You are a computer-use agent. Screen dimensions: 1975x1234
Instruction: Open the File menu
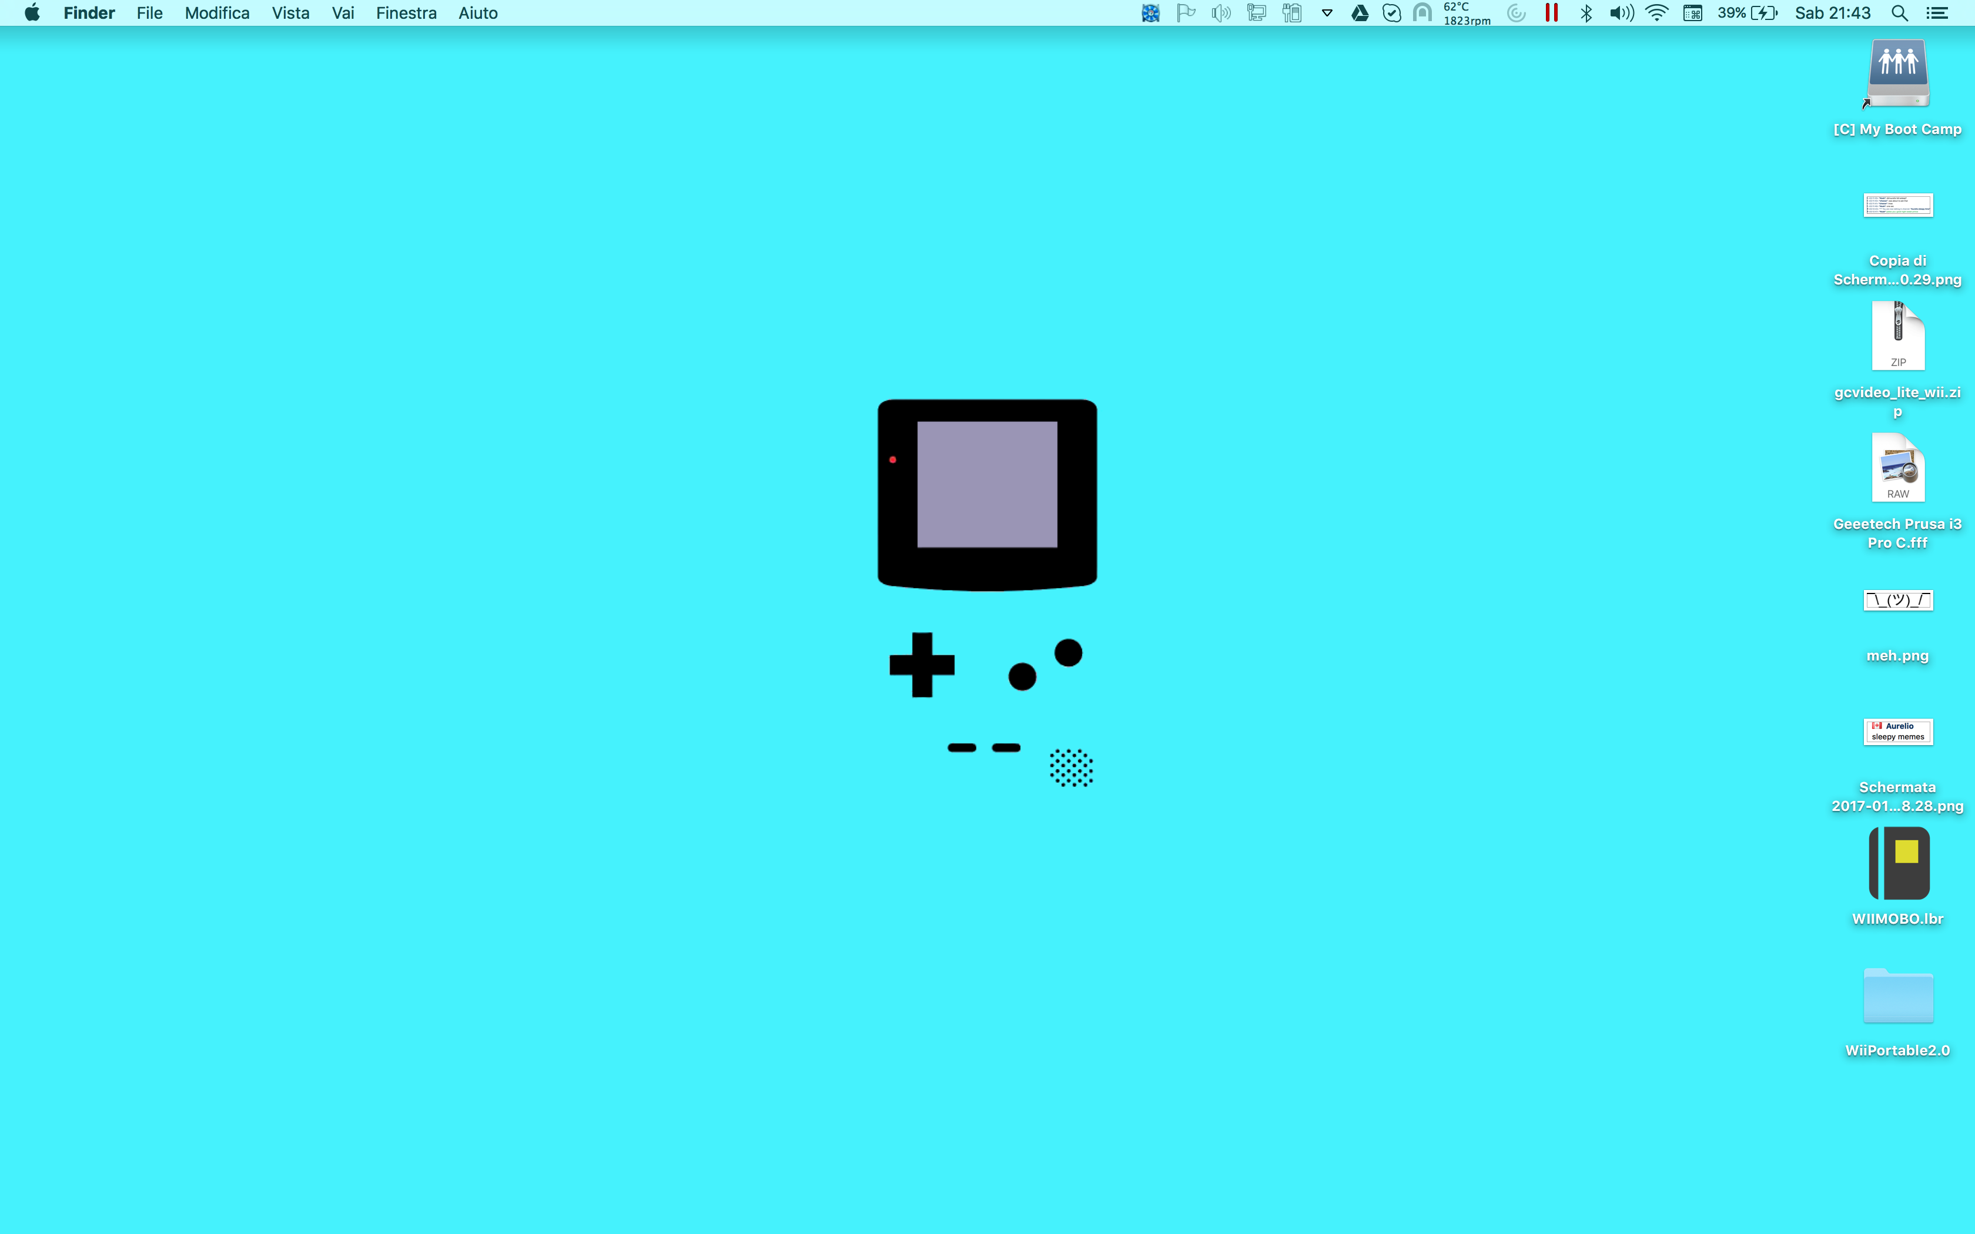149,13
